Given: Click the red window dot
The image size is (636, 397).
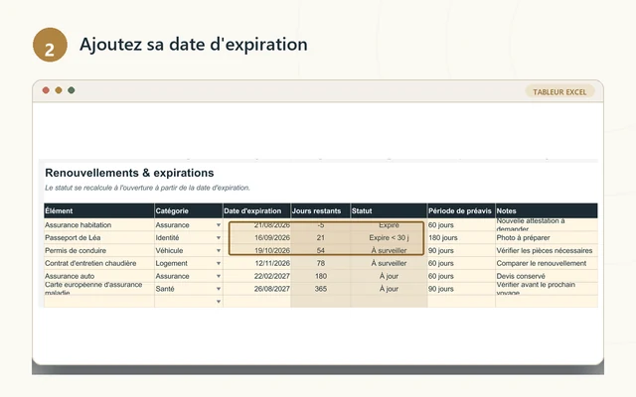Looking at the screenshot, I should (46, 90).
